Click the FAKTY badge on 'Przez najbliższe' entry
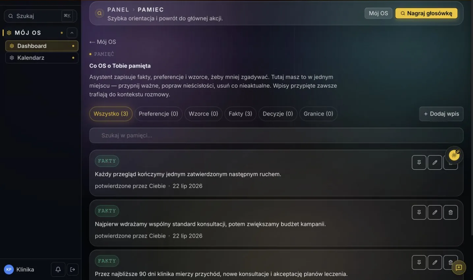Viewport: 473px width, 280px height. pos(107,261)
